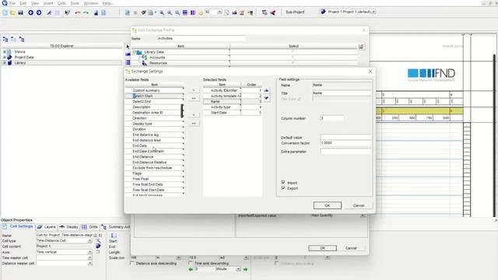Open the Insert menu
This screenshot has width=498, height=280.
coord(48,3)
